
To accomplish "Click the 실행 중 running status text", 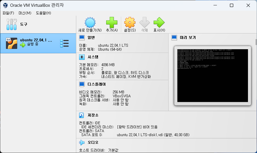I will click(x=32, y=44).
